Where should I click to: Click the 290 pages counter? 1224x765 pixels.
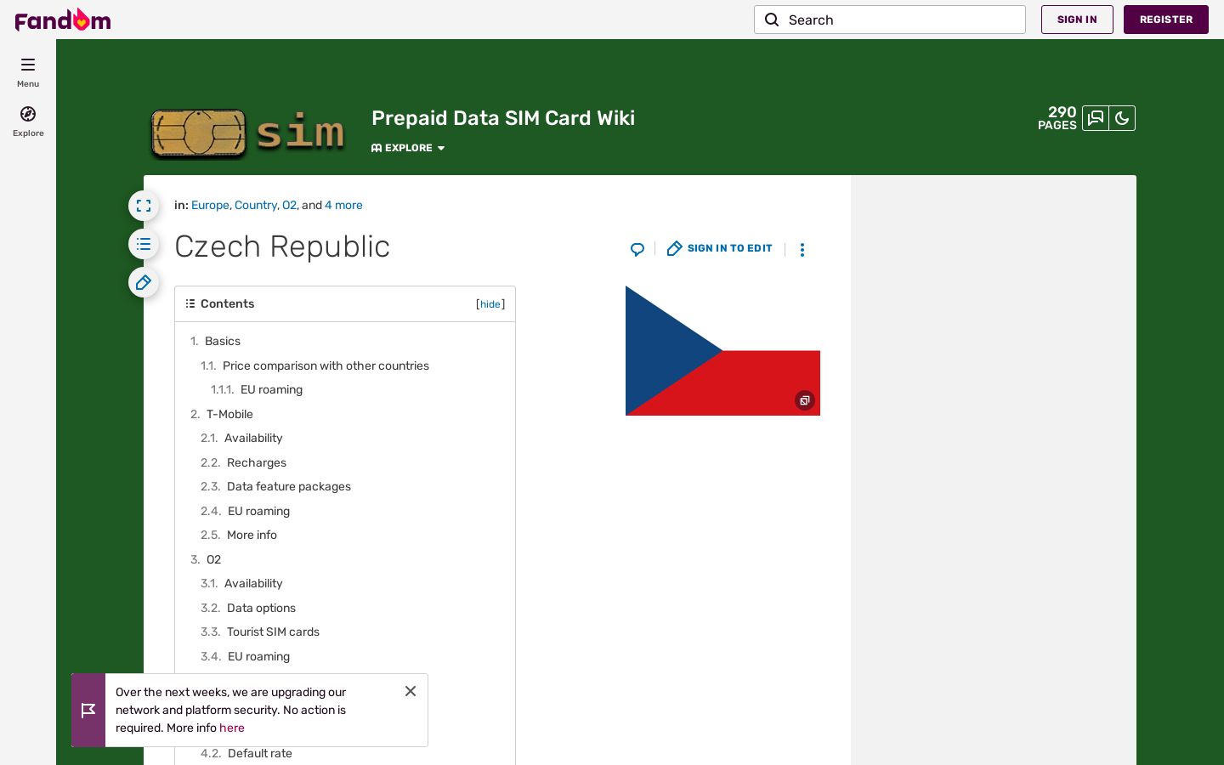point(1057,118)
